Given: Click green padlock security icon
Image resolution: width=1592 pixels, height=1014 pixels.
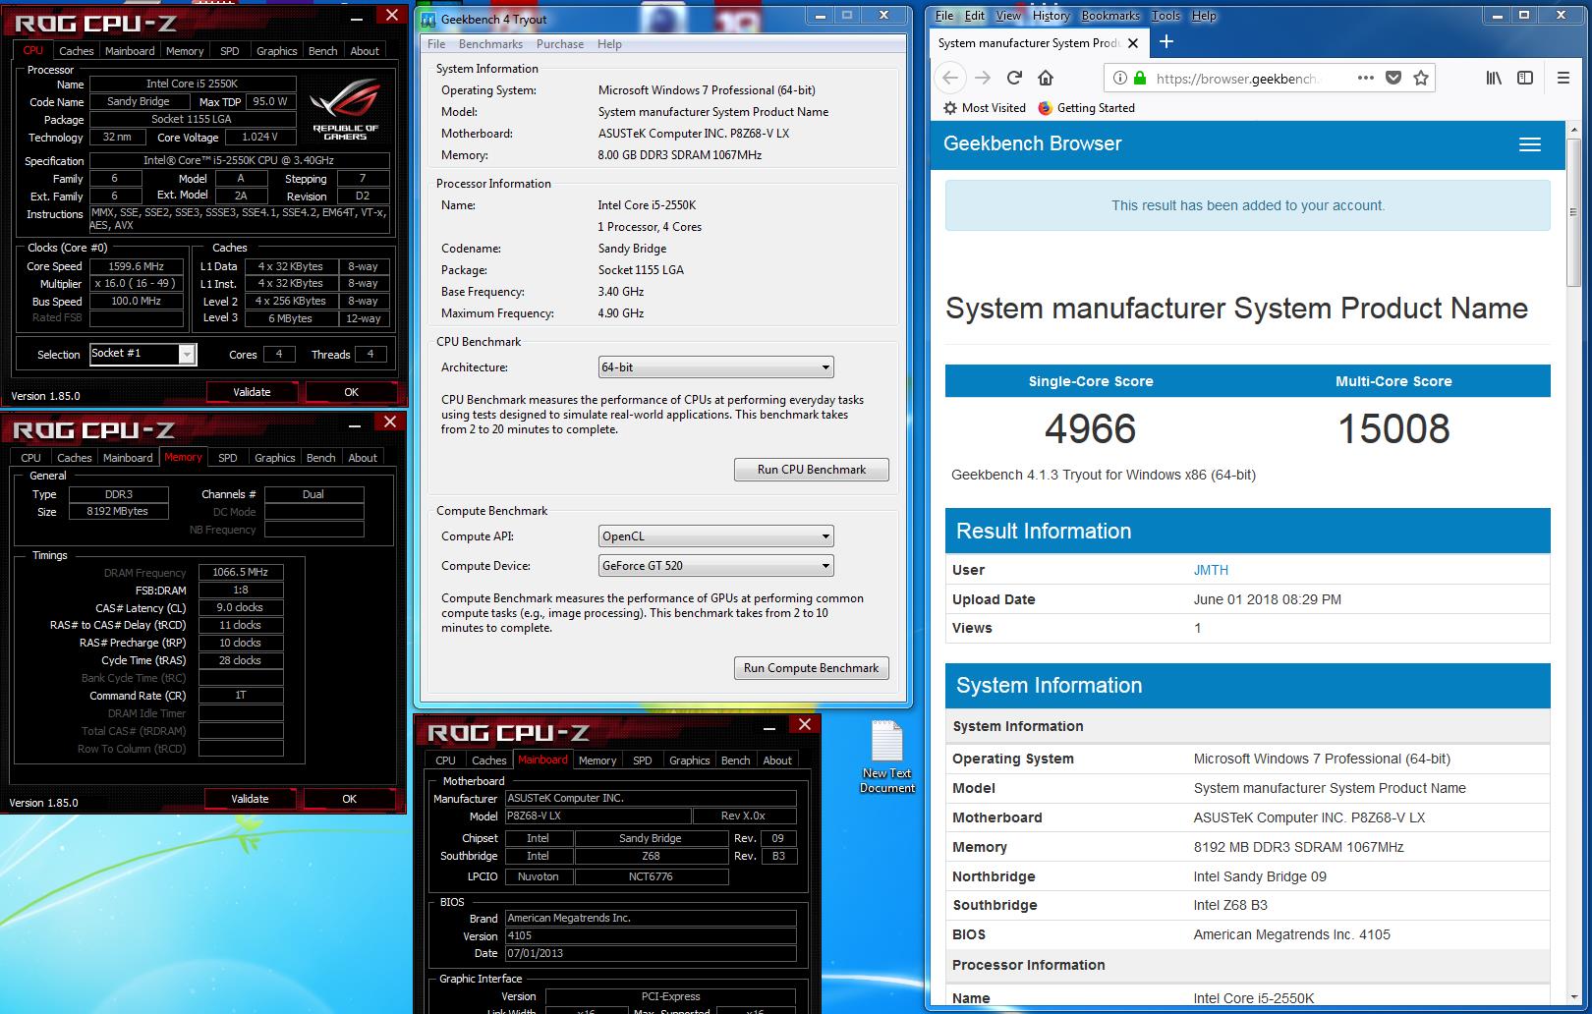Looking at the screenshot, I should pyautogui.click(x=1140, y=79).
